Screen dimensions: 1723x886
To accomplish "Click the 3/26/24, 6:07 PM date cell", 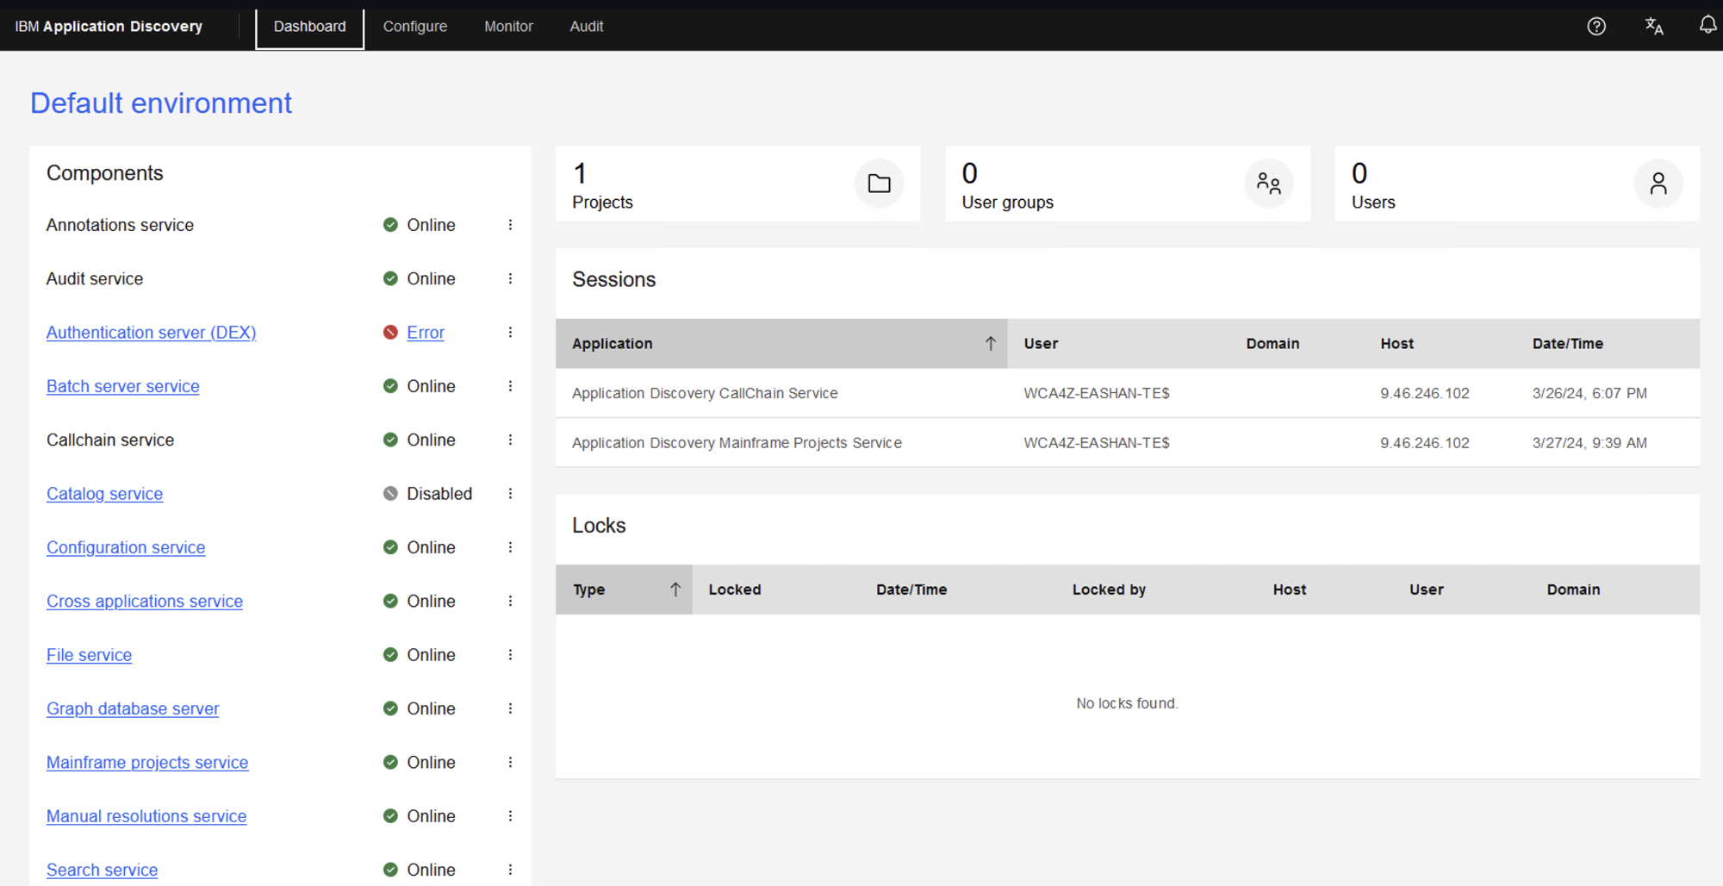I will 1589,393.
